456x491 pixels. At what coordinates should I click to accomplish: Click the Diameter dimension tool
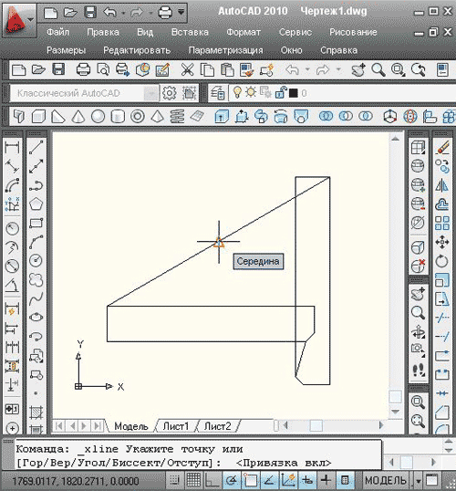[12, 266]
